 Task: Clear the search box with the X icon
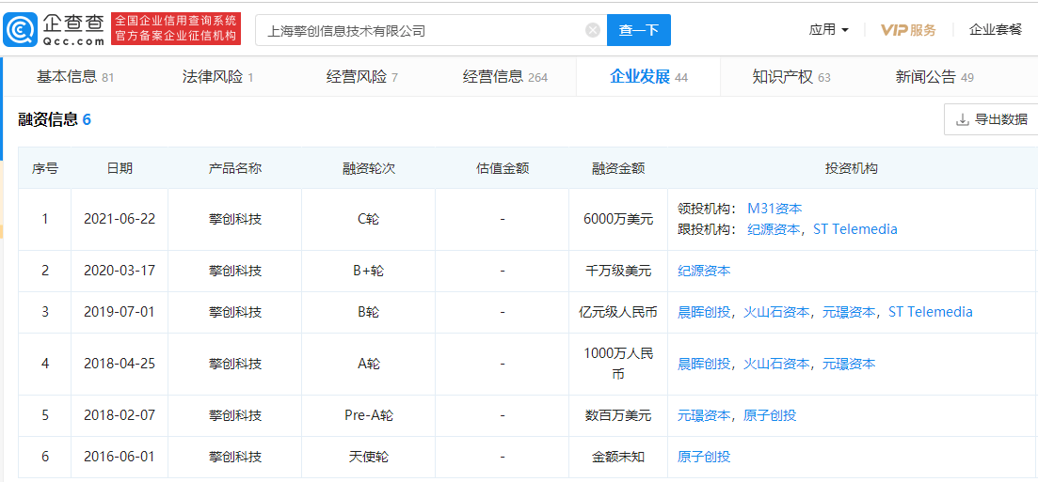(593, 30)
